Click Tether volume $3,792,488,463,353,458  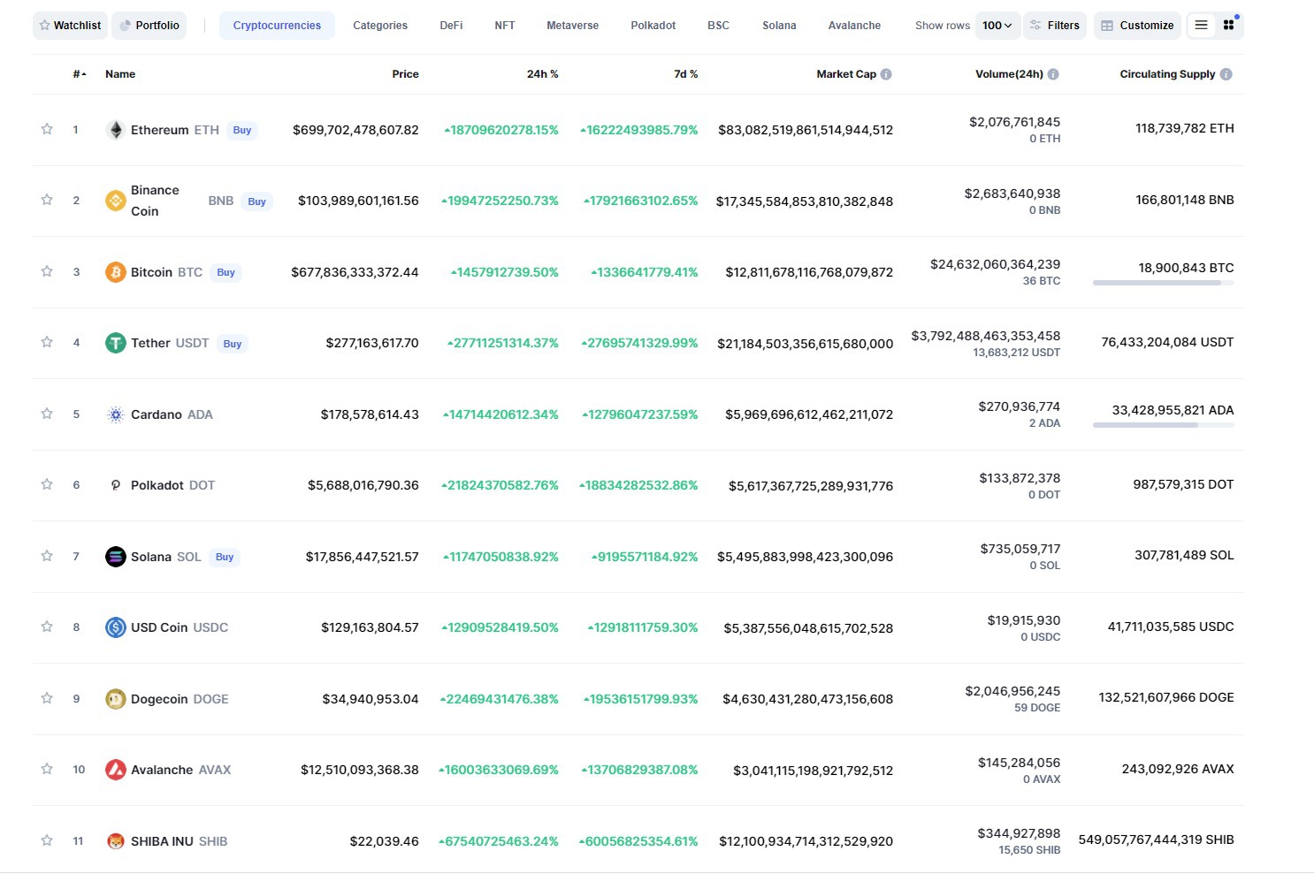point(986,336)
